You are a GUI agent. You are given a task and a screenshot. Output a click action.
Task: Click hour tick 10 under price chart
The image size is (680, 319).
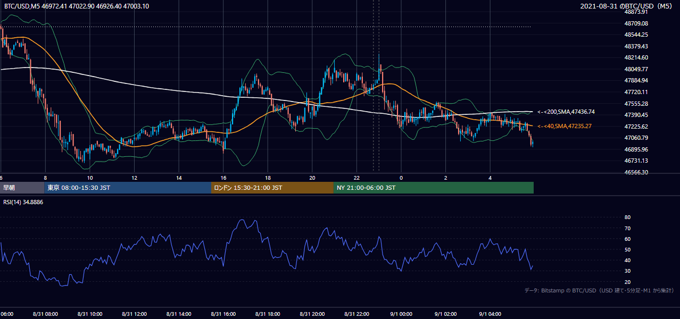click(90, 178)
